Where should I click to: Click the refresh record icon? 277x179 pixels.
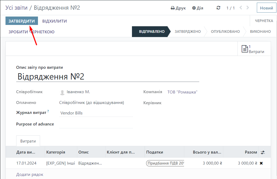(218, 8)
